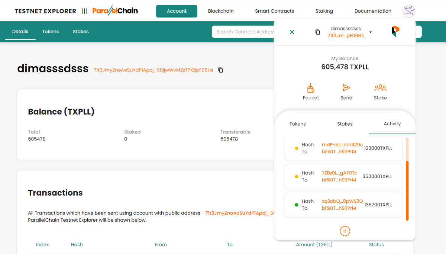
Task: Open the account selector dropdown arrow
Action: click(371, 32)
